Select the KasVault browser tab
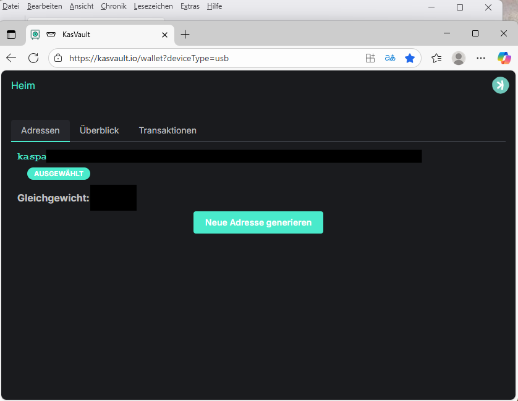Viewport: 518px width, 401px height. pos(100,35)
